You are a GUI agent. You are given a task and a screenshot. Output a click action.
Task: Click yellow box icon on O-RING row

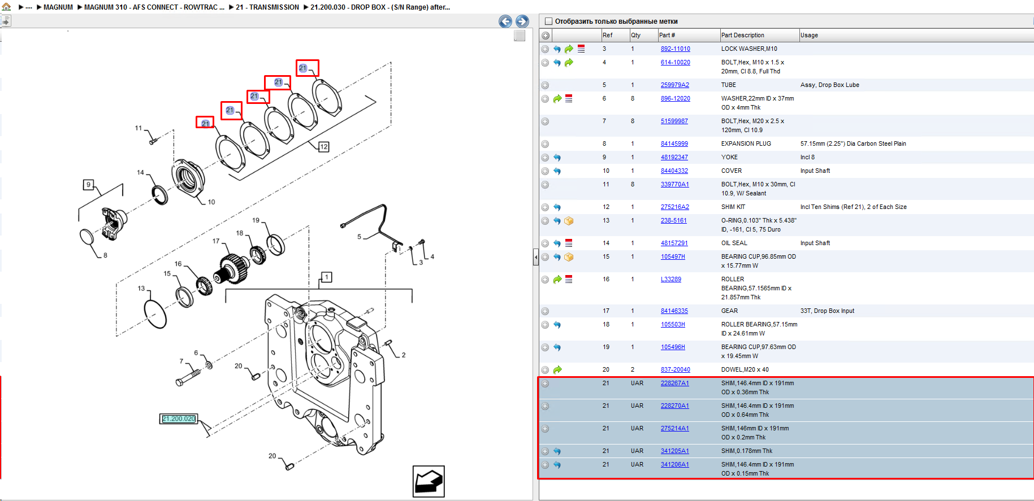coord(569,221)
